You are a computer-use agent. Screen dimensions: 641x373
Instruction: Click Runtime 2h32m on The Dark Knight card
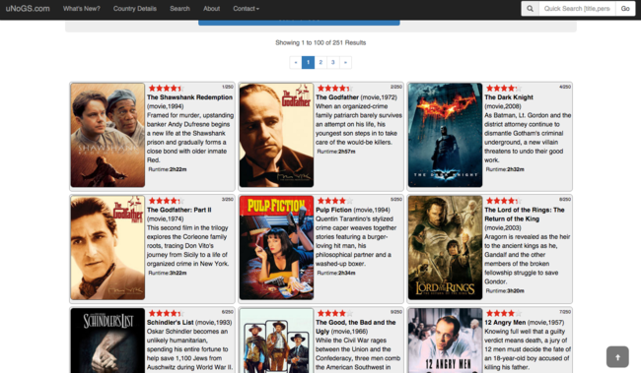(x=505, y=169)
